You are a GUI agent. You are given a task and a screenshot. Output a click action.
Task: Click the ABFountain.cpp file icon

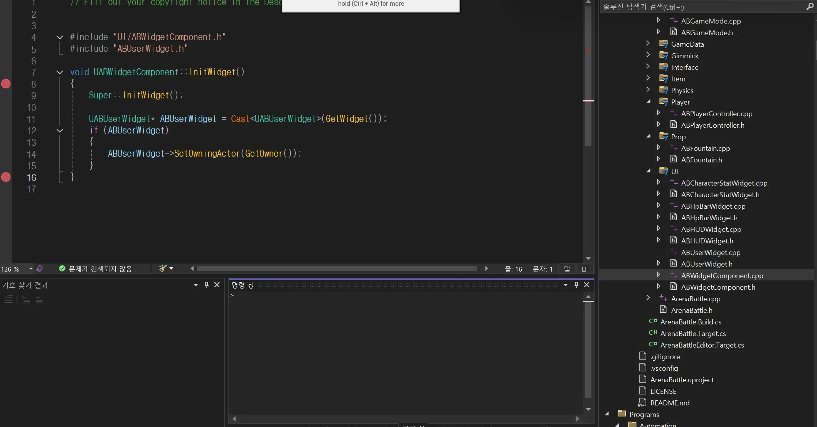(x=674, y=148)
